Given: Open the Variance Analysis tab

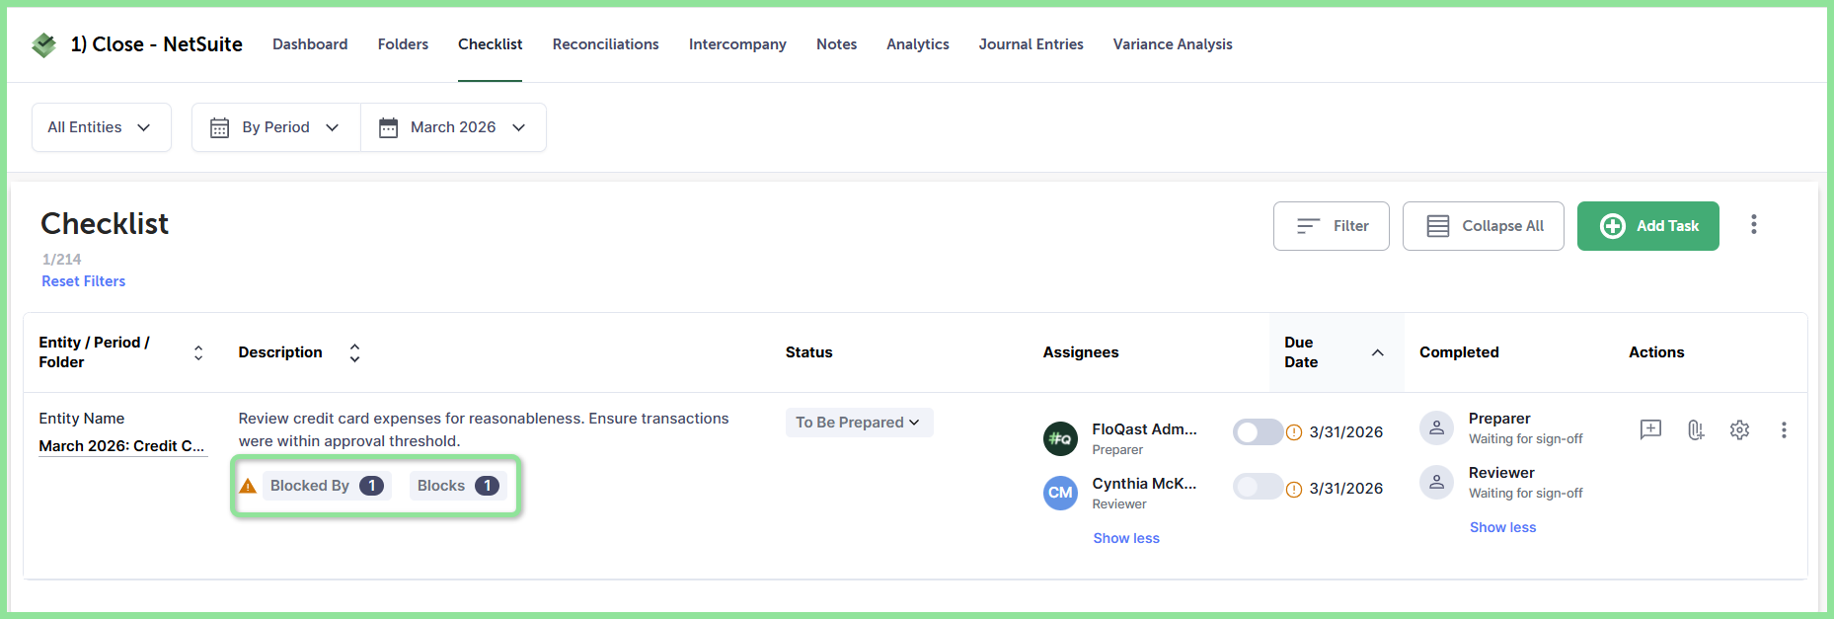Looking at the screenshot, I should 1173,44.
